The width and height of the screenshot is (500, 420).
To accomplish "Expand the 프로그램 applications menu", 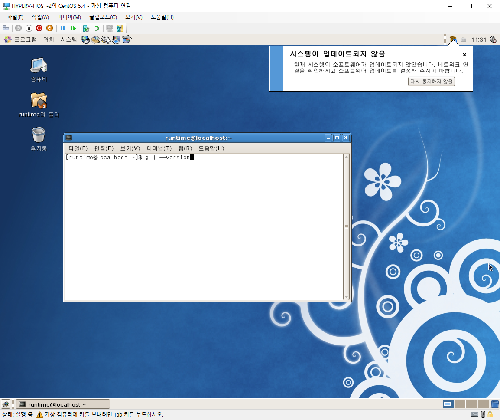I will [x=21, y=39].
